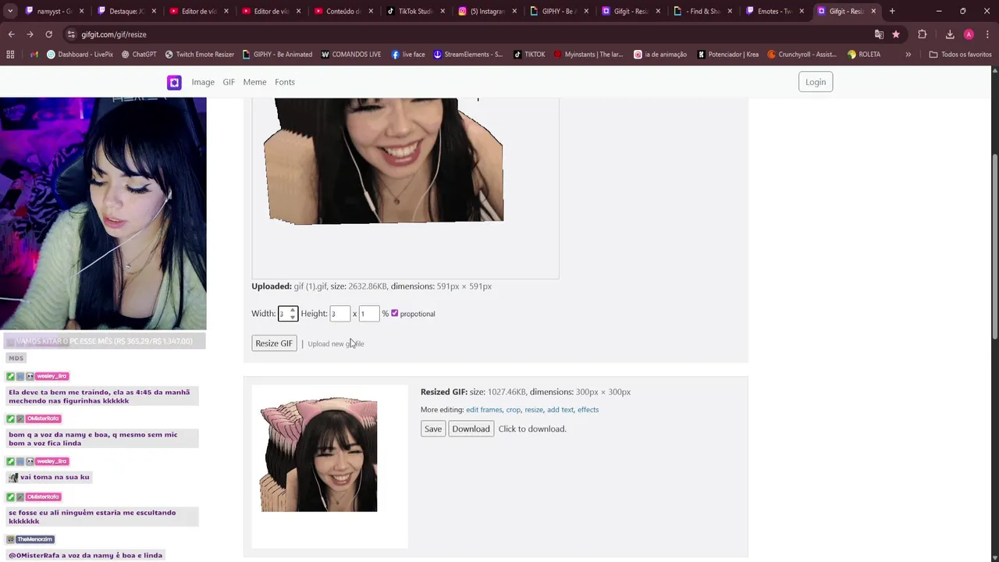Open the resize link
The image size is (999, 562).
(534, 410)
